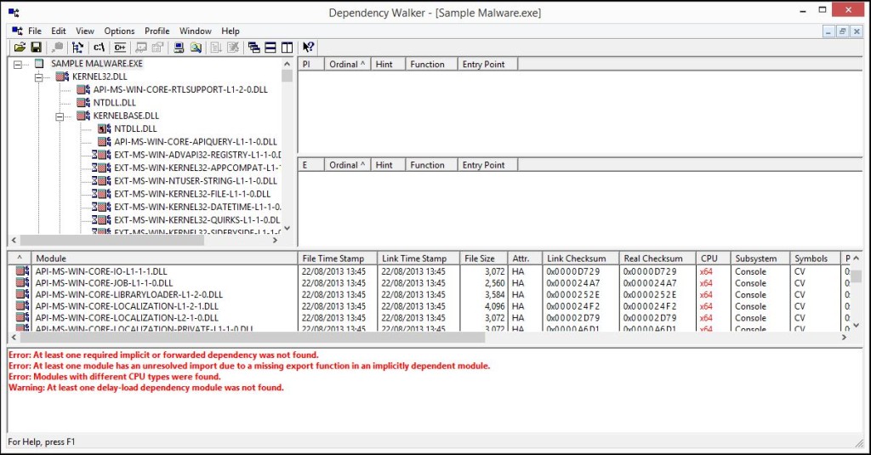Sort modules by Module column header

pos(164,259)
